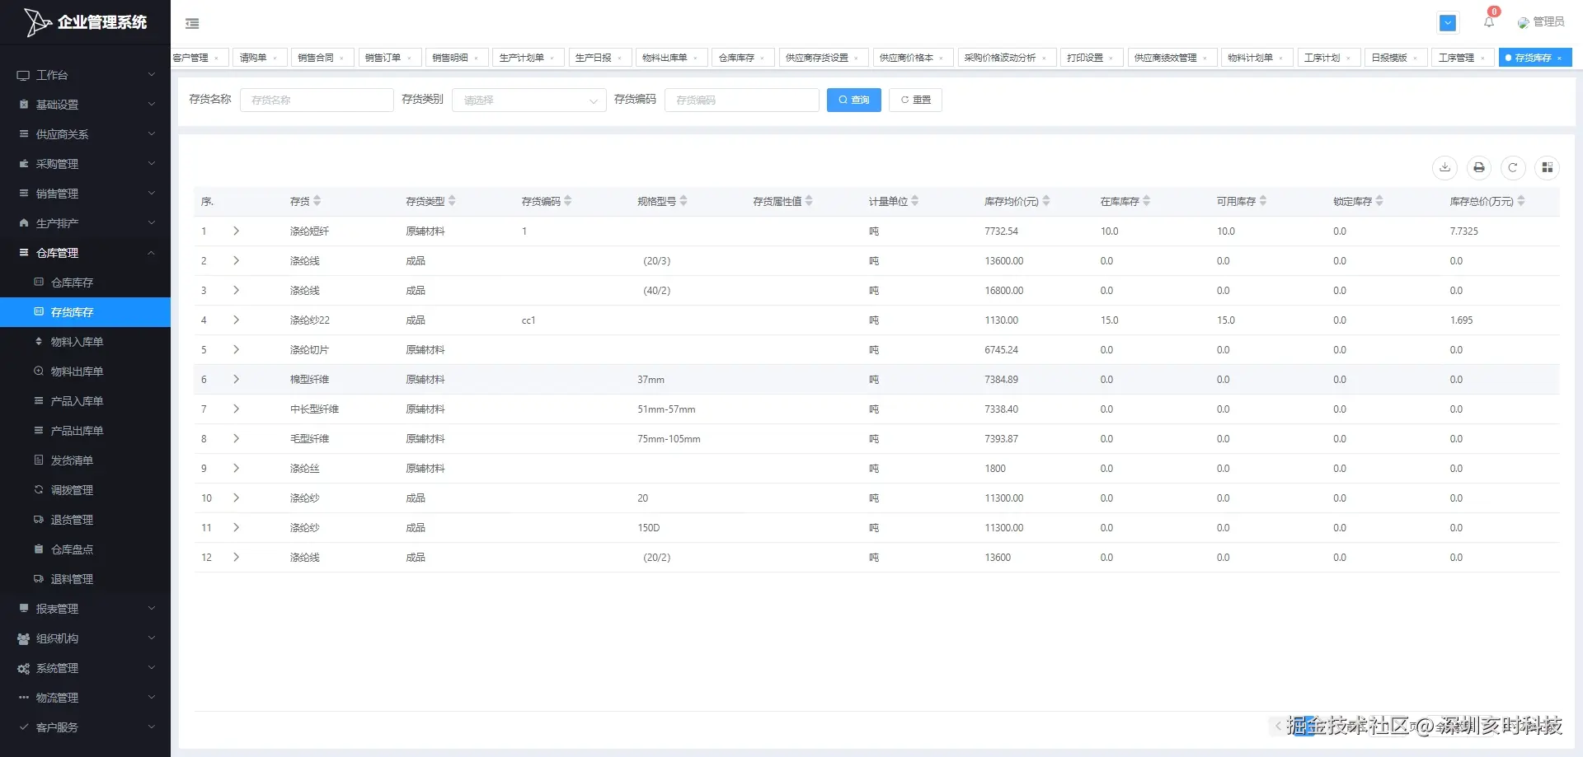Sort by the 库存总价(万元) column sort icon
Viewport: 1583px width, 757px height.
pos(1521,201)
